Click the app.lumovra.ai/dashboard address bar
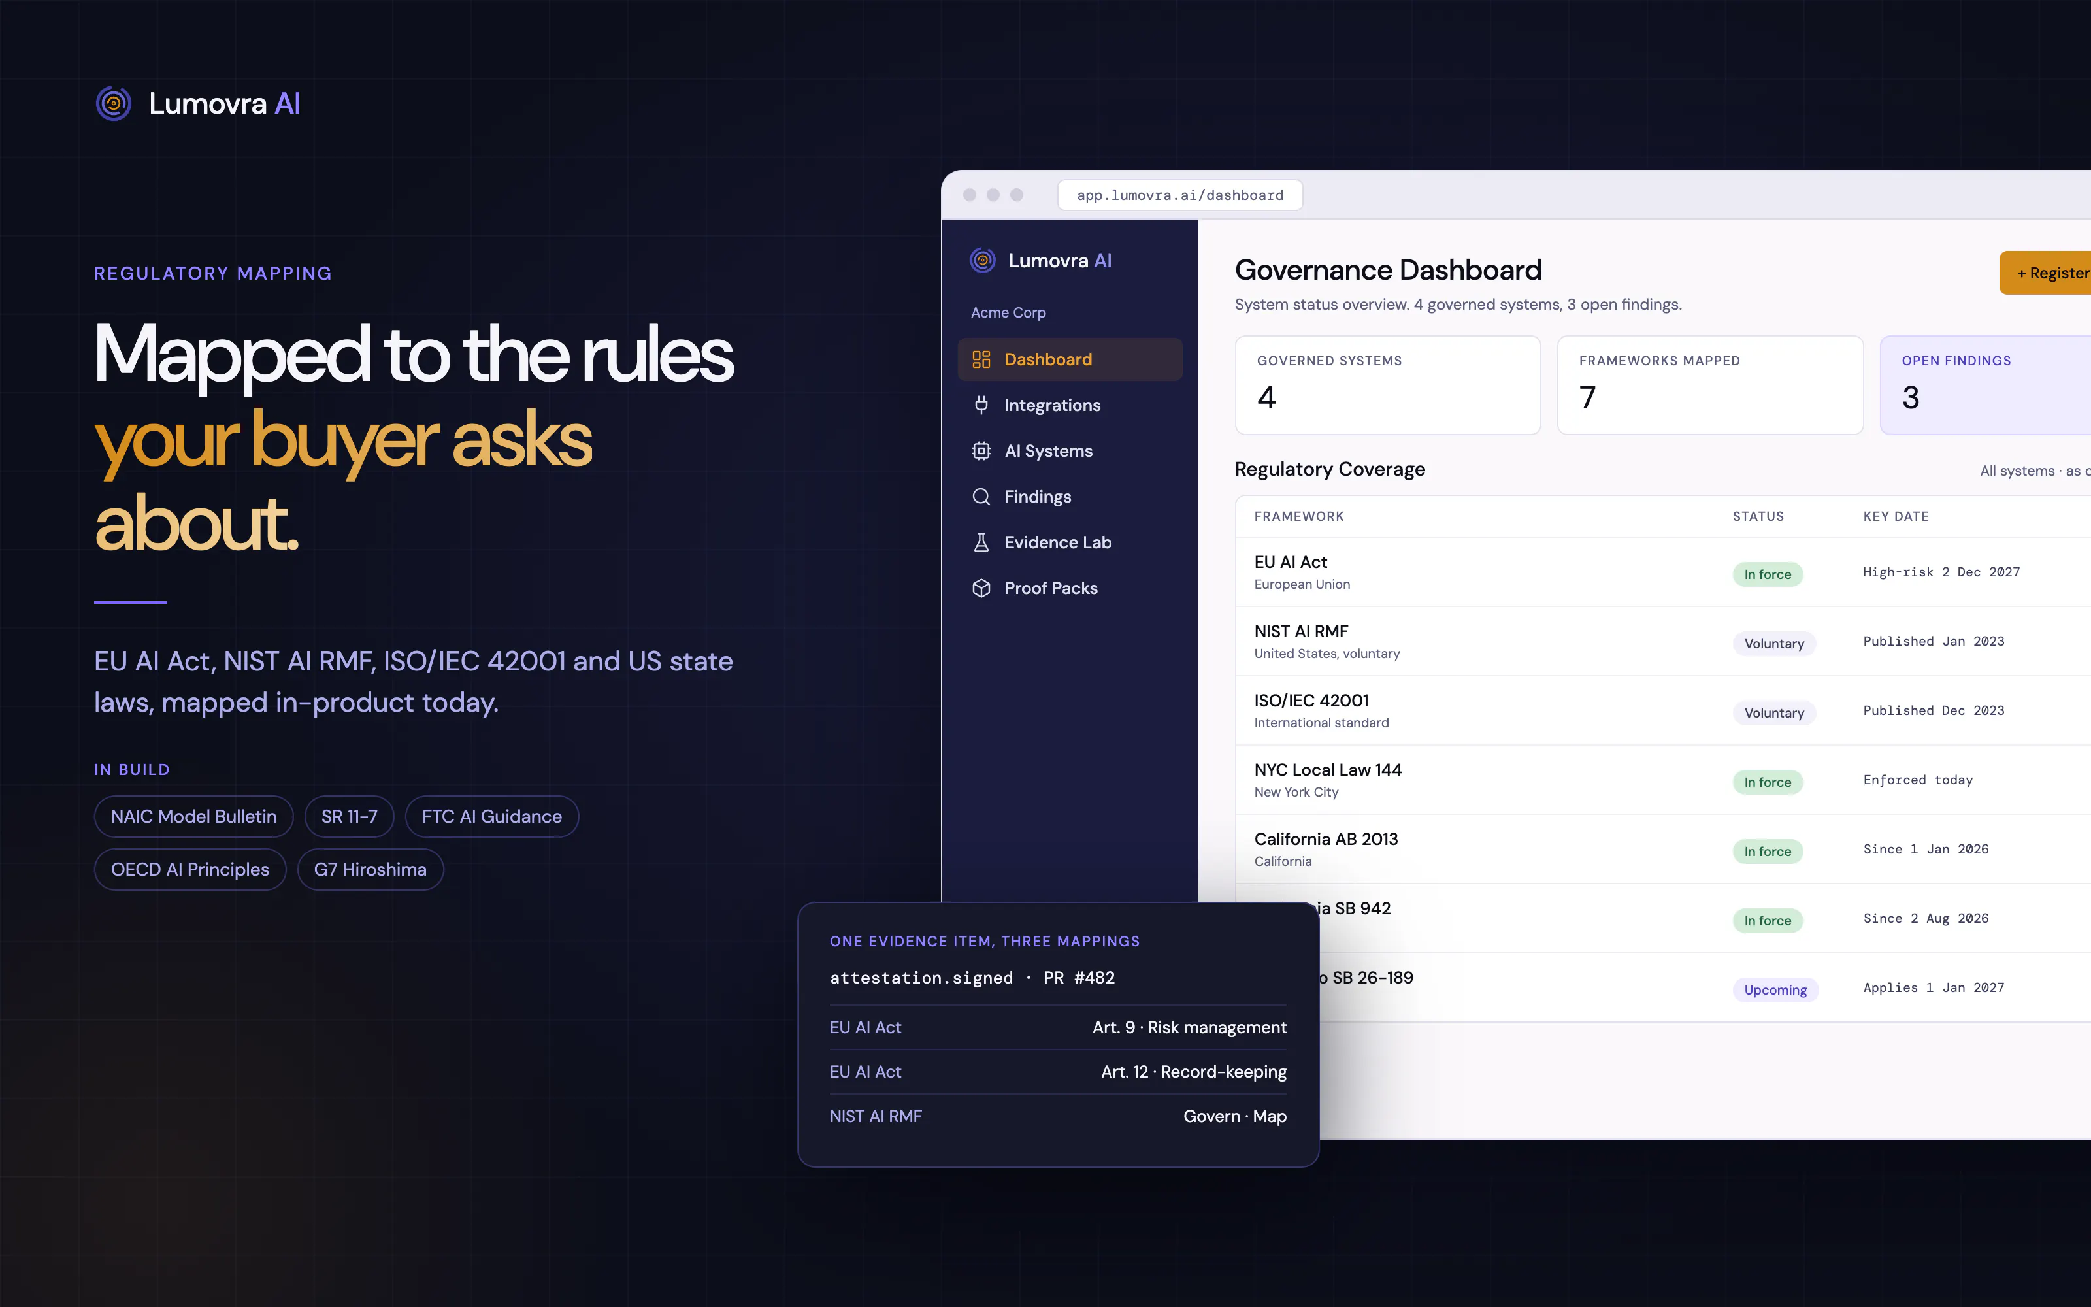Screen dimensions: 2091x1307 tap(1179, 195)
